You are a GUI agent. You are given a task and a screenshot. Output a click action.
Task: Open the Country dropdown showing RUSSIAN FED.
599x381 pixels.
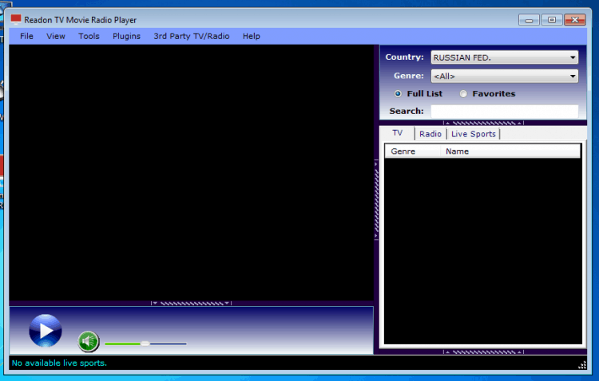pyautogui.click(x=504, y=57)
